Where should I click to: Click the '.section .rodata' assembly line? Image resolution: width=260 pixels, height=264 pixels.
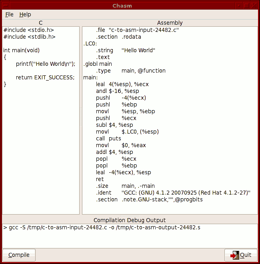pyautogui.click(x=118, y=37)
